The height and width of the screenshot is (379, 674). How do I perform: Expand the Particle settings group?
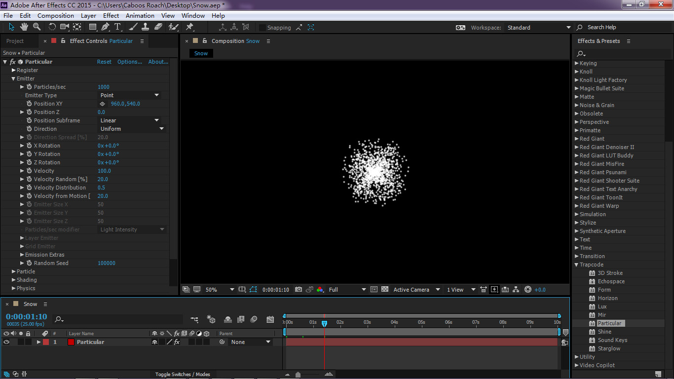(14, 271)
